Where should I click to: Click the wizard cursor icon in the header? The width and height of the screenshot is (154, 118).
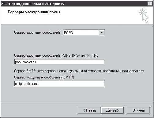coord(144,16)
